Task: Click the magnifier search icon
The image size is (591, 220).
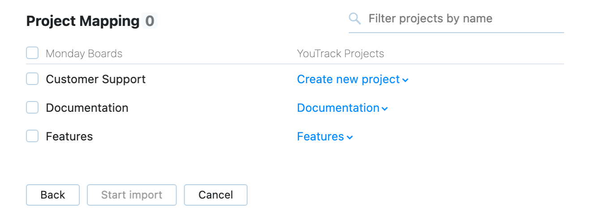Action: click(355, 19)
